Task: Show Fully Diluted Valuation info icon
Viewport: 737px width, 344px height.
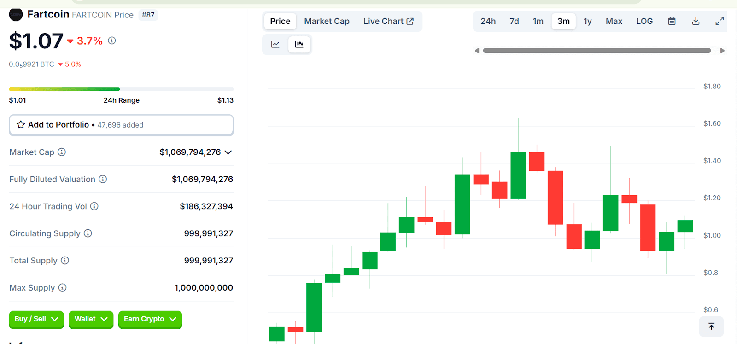Action: (103, 179)
